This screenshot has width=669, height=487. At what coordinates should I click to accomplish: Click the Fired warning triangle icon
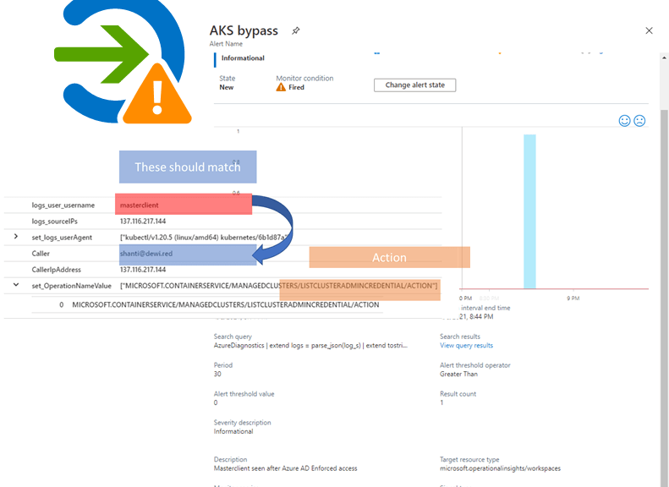pos(281,87)
